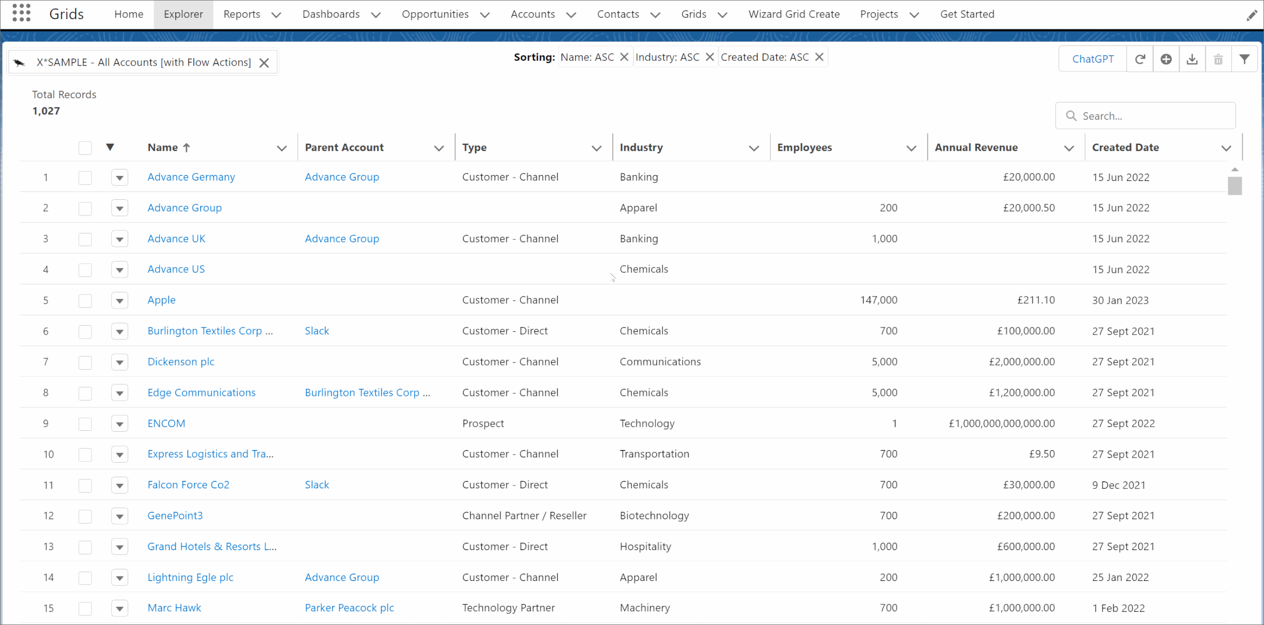
Task: Open row actions for Advance US
Action: point(119,270)
